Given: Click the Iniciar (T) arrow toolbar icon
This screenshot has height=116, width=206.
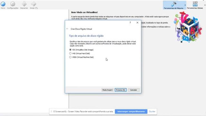Looking at the screenshot, I should [33, 4].
